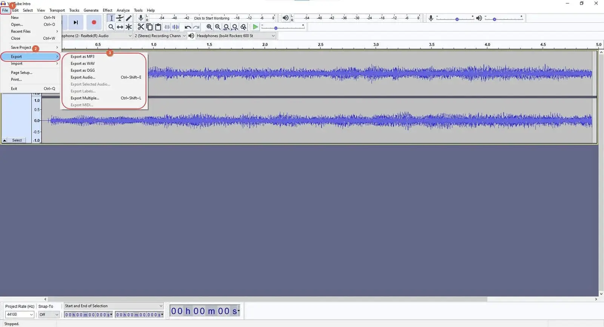Open the Tracks menu
604x327 pixels.
point(74,10)
